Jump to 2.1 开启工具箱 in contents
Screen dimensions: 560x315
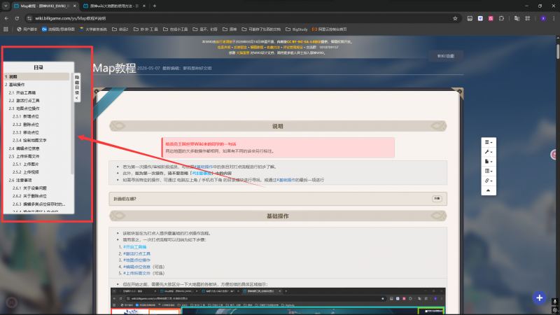(x=22, y=92)
